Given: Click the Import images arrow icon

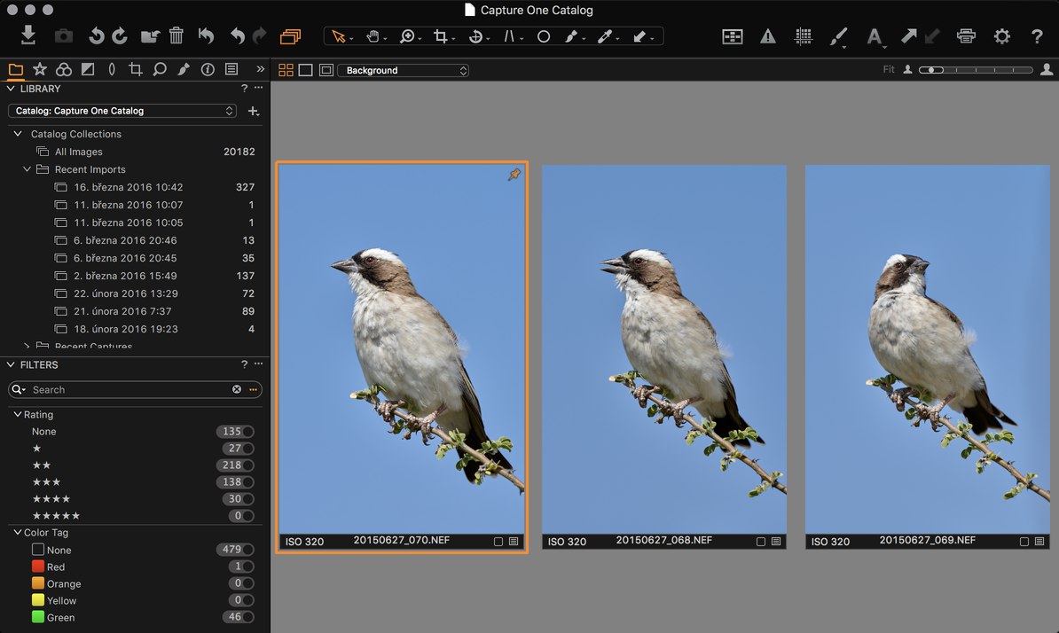Looking at the screenshot, I should pos(27,35).
